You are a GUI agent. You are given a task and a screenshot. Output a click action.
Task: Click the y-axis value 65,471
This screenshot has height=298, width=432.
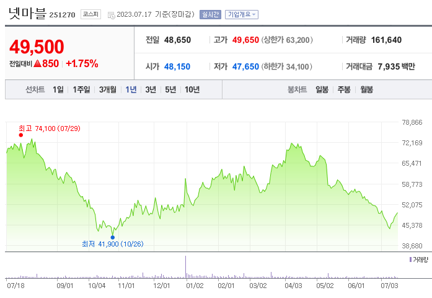412,163
